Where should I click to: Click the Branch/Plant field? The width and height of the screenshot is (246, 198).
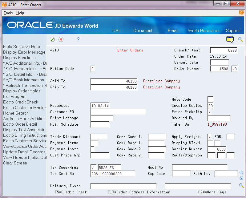tap(224, 51)
